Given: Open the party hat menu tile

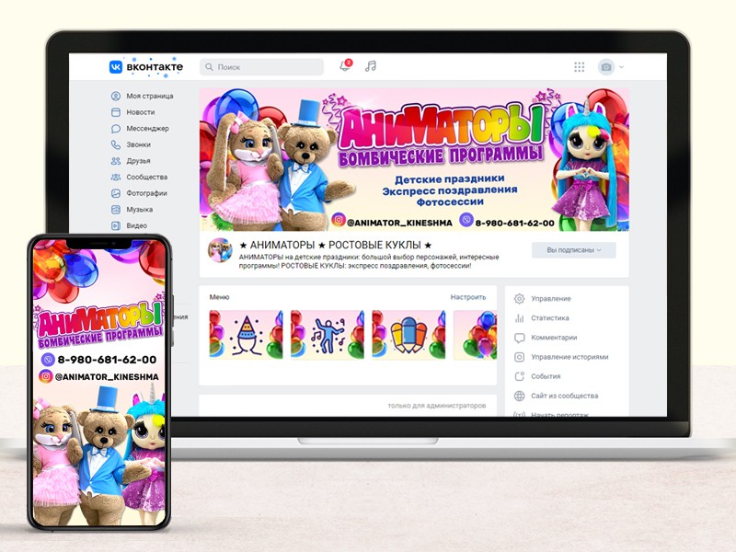Looking at the screenshot, I should (246, 335).
